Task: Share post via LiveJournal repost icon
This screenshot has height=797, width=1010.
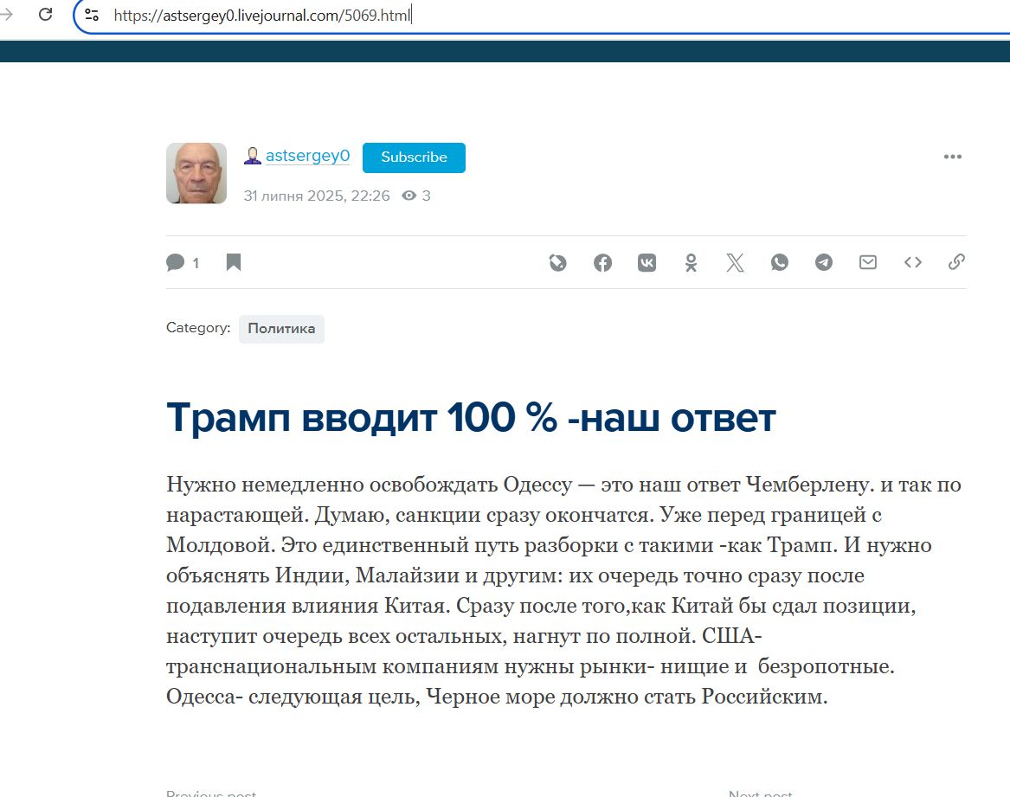Action: (x=558, y=262)
